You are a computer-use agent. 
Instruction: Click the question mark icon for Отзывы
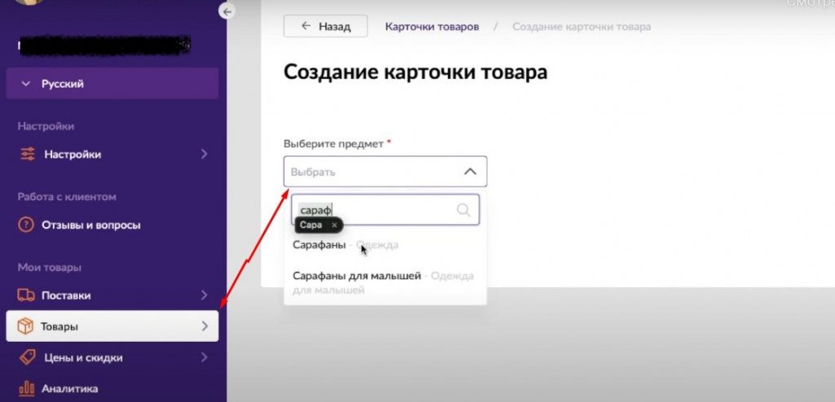click(x=27, y=225)
